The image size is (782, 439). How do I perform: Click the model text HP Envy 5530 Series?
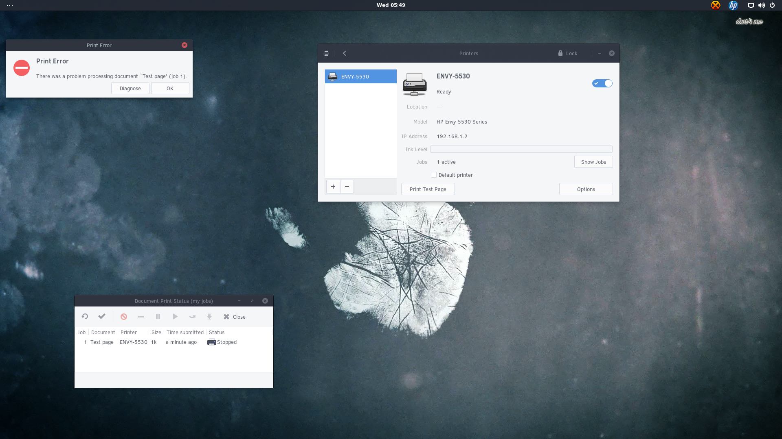coord(462,122)
